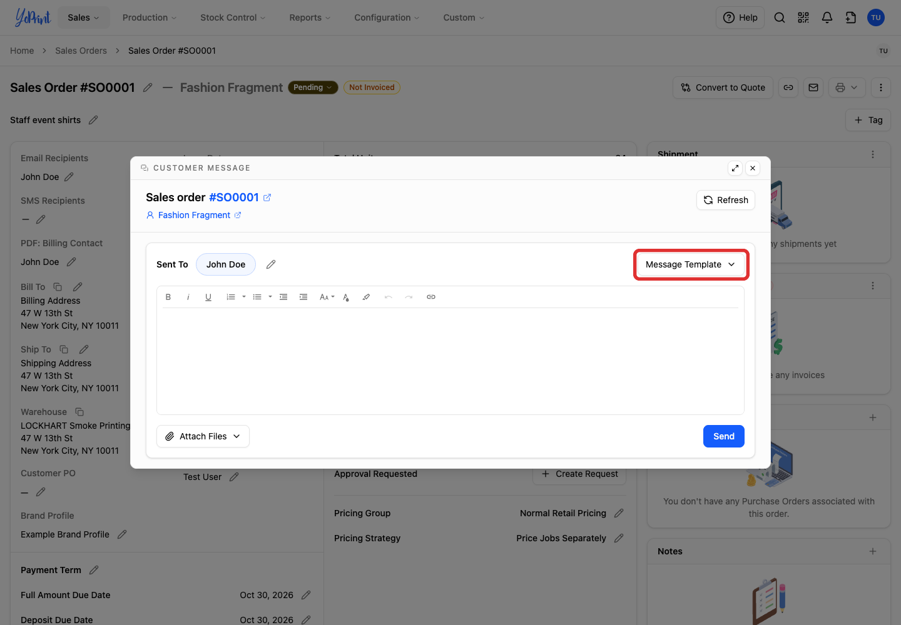This screenshot has height=625, width=901.
Task: Open the TU user avatar menu
Action: pyautogui.click(x=876, y=17)
